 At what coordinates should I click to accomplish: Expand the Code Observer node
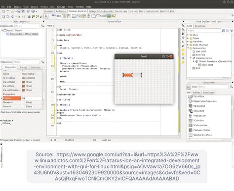click(x=188, y=45)
